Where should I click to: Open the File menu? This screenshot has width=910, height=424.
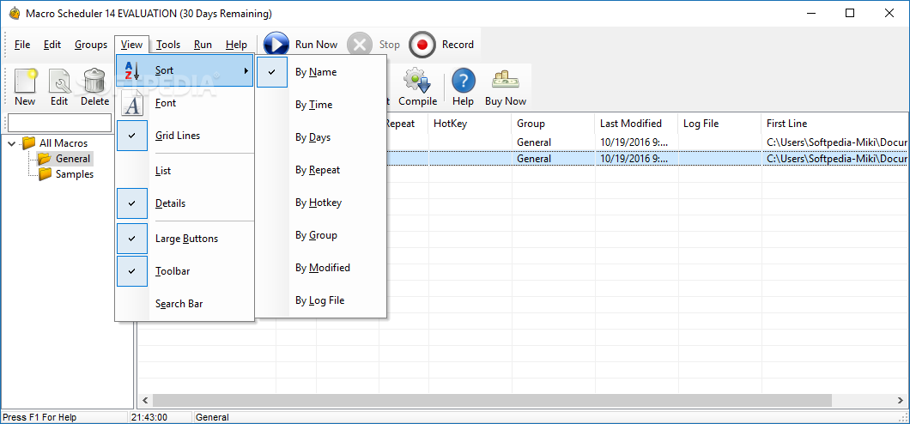coord(22,45)
